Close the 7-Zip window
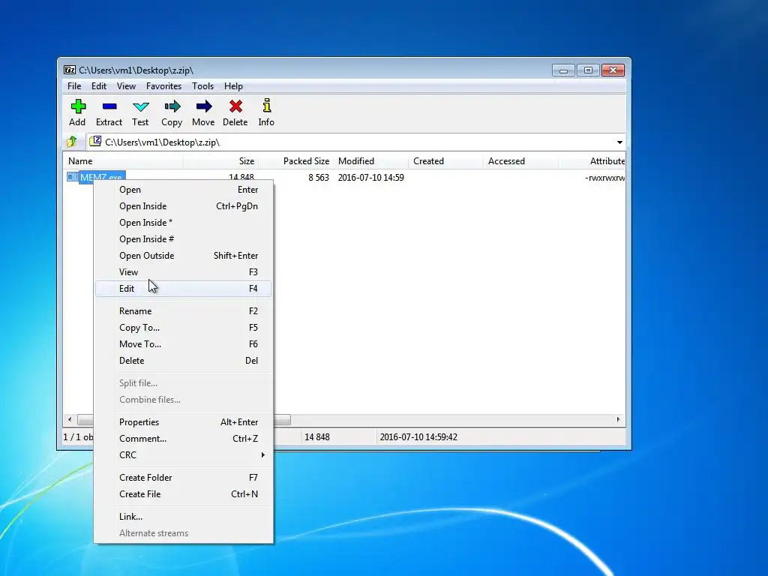 (x=613, y=70)
